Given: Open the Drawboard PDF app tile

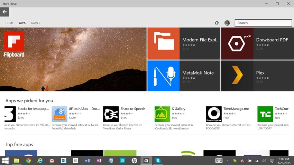Looking at the screenshot, I should point(257,43).
